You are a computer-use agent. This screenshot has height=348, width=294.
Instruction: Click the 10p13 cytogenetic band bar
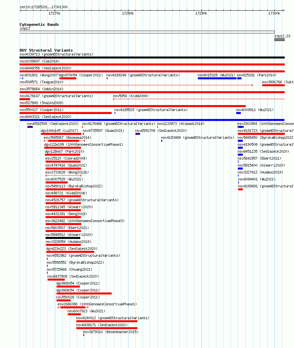[147, 32]
